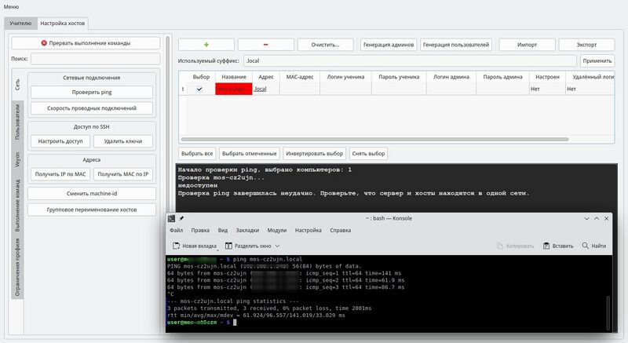Click the Поиск search input field
This screenshot has width=628, height=343.
(95, 59)
